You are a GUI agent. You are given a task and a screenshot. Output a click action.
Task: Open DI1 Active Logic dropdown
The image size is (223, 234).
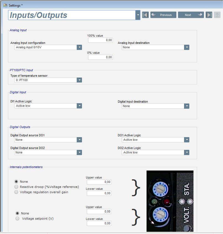point(79,106)
